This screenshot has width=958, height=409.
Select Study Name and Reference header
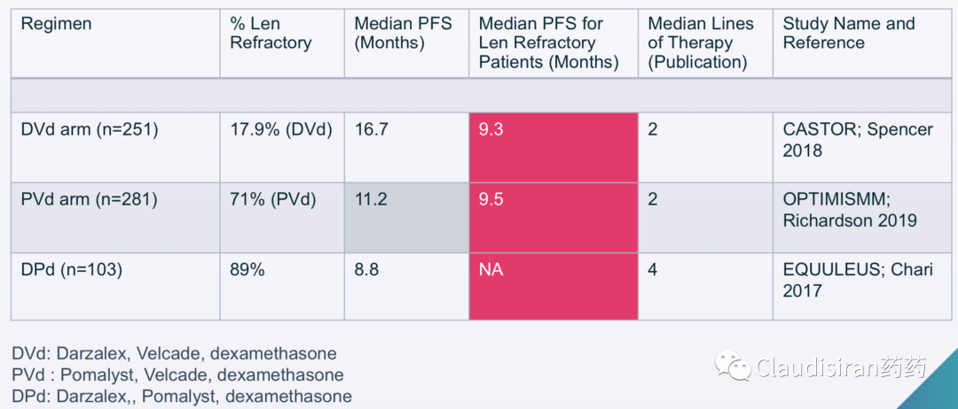tap(861, 42)
